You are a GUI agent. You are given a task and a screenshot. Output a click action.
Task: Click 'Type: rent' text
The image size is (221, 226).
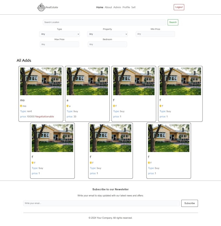[x=26, y=111]
